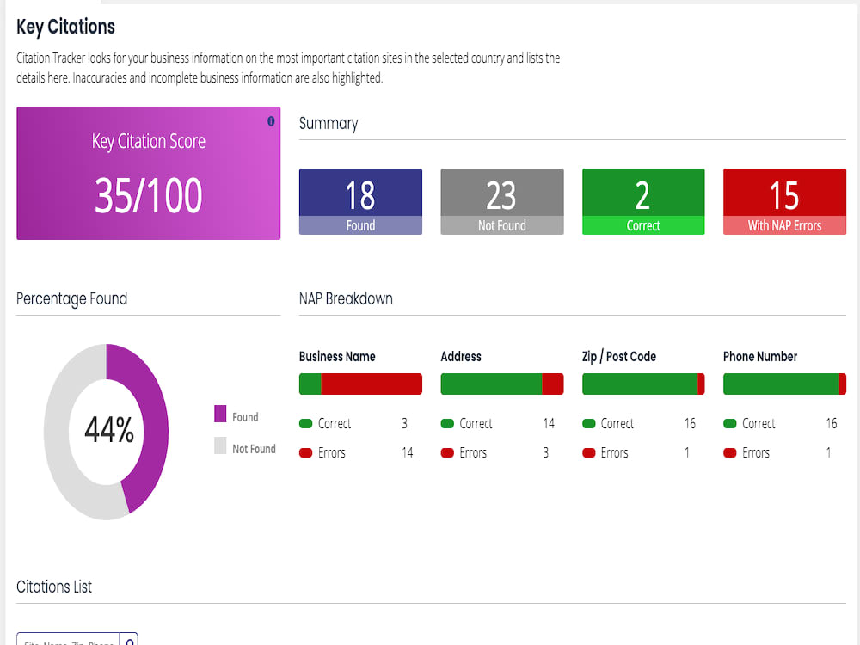The height and width of the screenshot is (645, 860).
Task: Click the red Errors dot under Phone Number
Action: pyautogui.click(x=729, y=452)
